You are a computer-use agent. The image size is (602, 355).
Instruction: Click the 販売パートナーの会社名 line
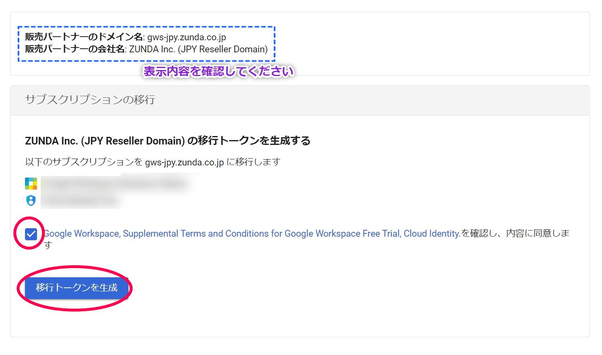pos(146,49)
